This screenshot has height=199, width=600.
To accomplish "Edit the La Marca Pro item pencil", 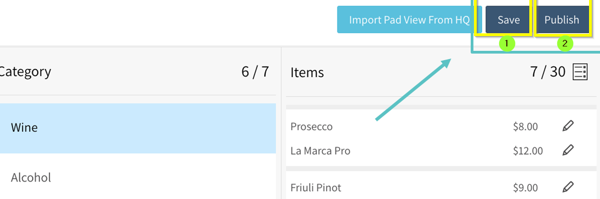I will [x=568, y=150].
